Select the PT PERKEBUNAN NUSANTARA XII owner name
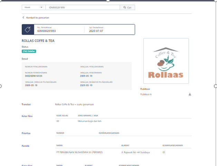 point(79,152)
